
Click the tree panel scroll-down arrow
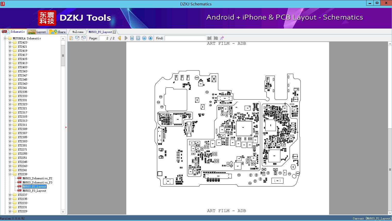point(63,212)
